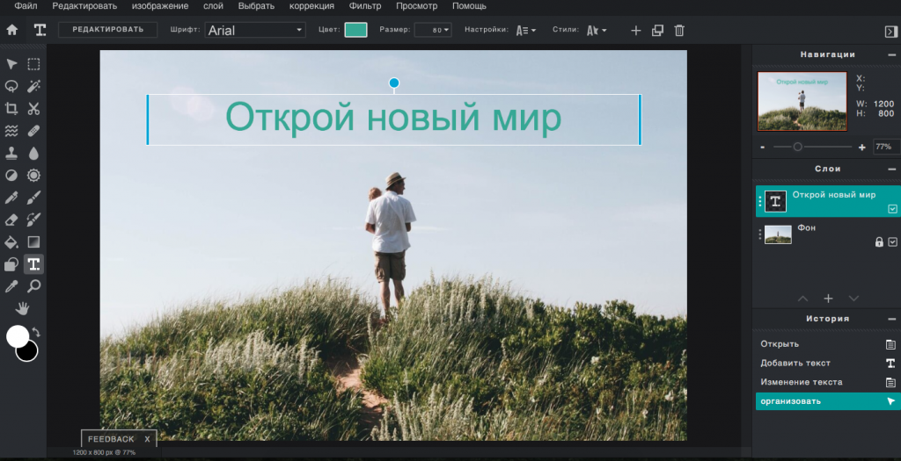Delete text using the trash icon
This screenshot has width=901, height=461.
point(679,31)
